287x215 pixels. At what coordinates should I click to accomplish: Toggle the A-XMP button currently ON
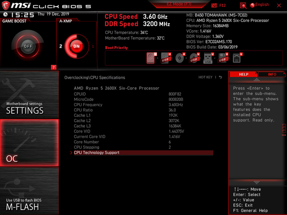[77, 46]
